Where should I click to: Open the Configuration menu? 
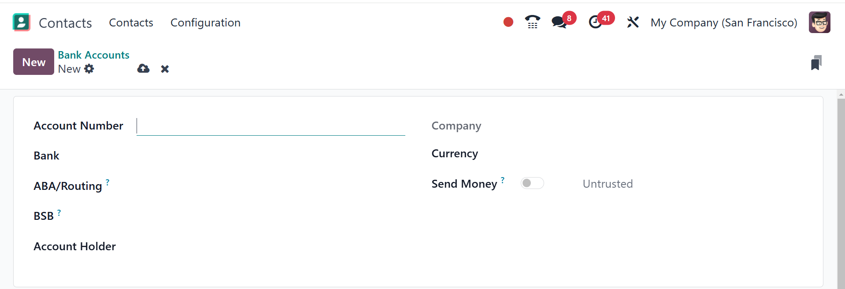205,22
